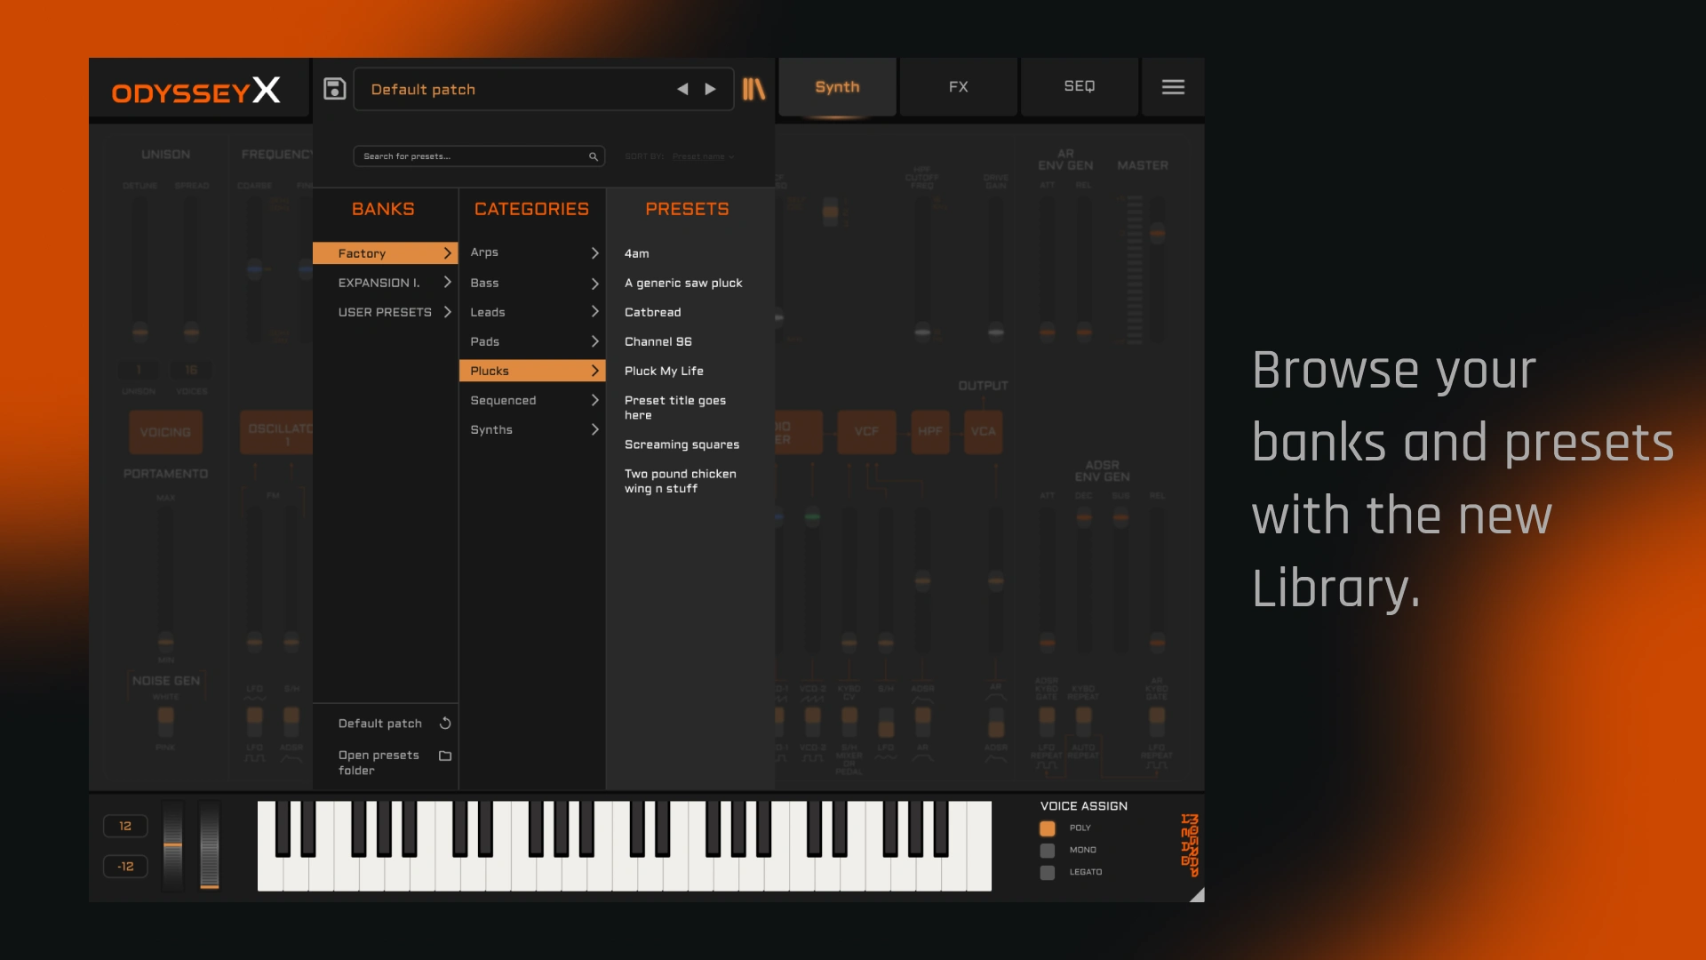The image size is (1706, 960).
Task: Click the pitch bend range 12 value
Action: click(125, 827)
